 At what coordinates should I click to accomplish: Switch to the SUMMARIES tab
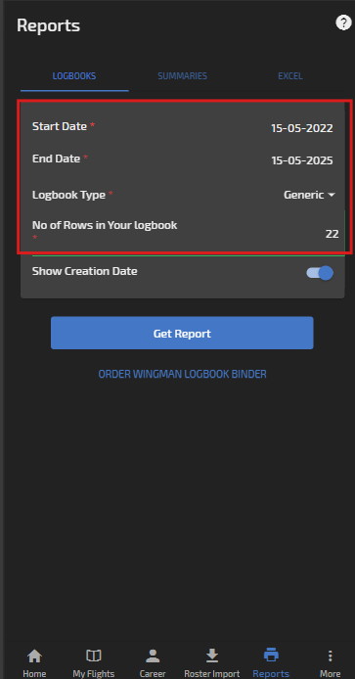182,76
